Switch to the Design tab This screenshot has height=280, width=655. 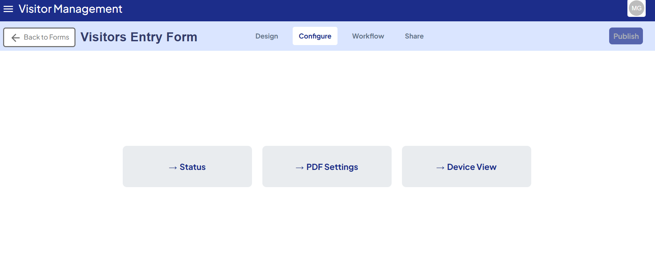coord(266,36)
